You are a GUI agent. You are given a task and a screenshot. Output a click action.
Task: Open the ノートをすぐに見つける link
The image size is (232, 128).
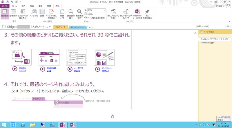79,69
